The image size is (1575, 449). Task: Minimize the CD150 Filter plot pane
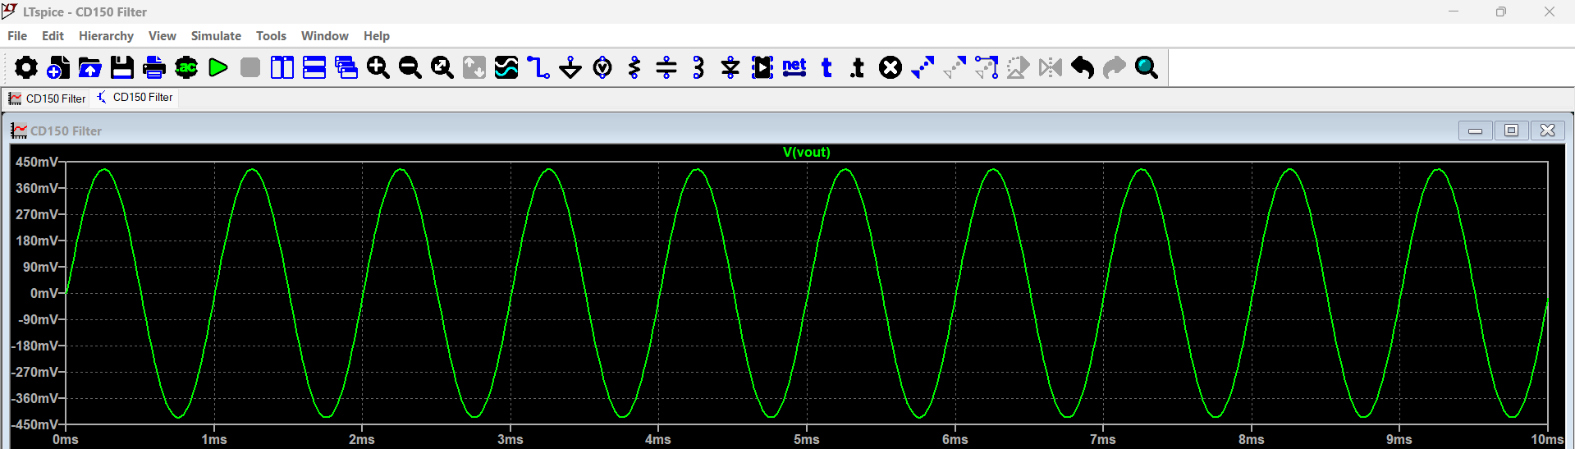pos(1476,131)
